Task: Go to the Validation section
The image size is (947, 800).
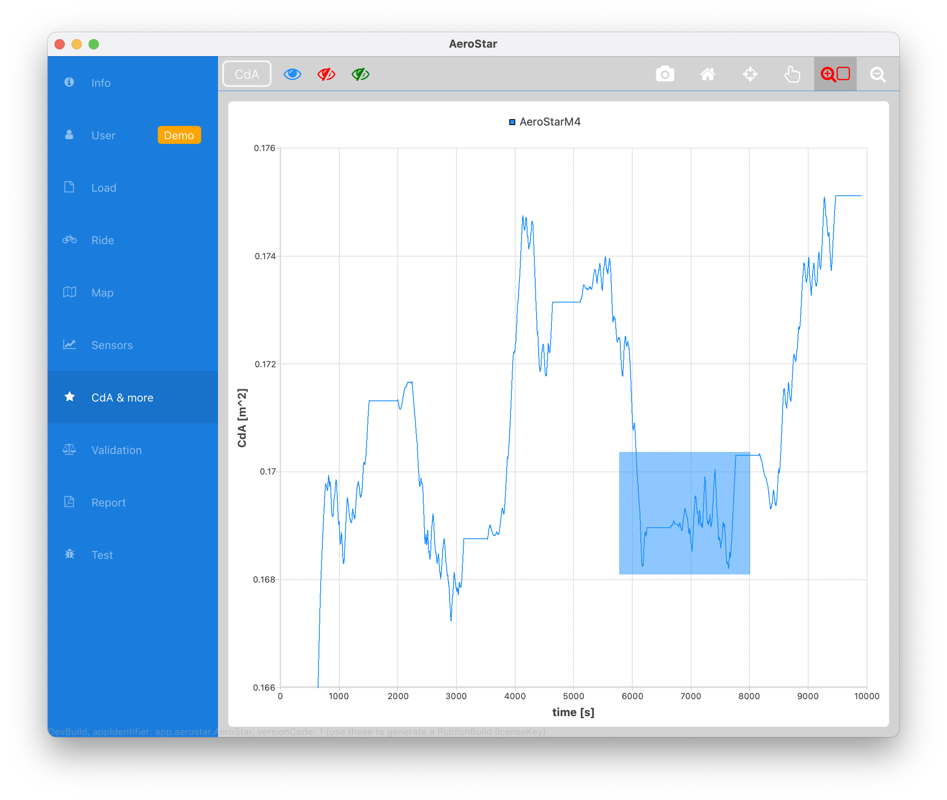Action: pos(116,450)
